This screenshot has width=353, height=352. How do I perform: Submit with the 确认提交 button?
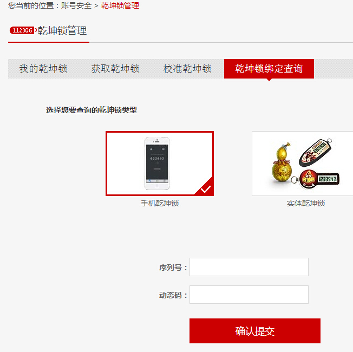pyautogui.click(x=255, y=331)
